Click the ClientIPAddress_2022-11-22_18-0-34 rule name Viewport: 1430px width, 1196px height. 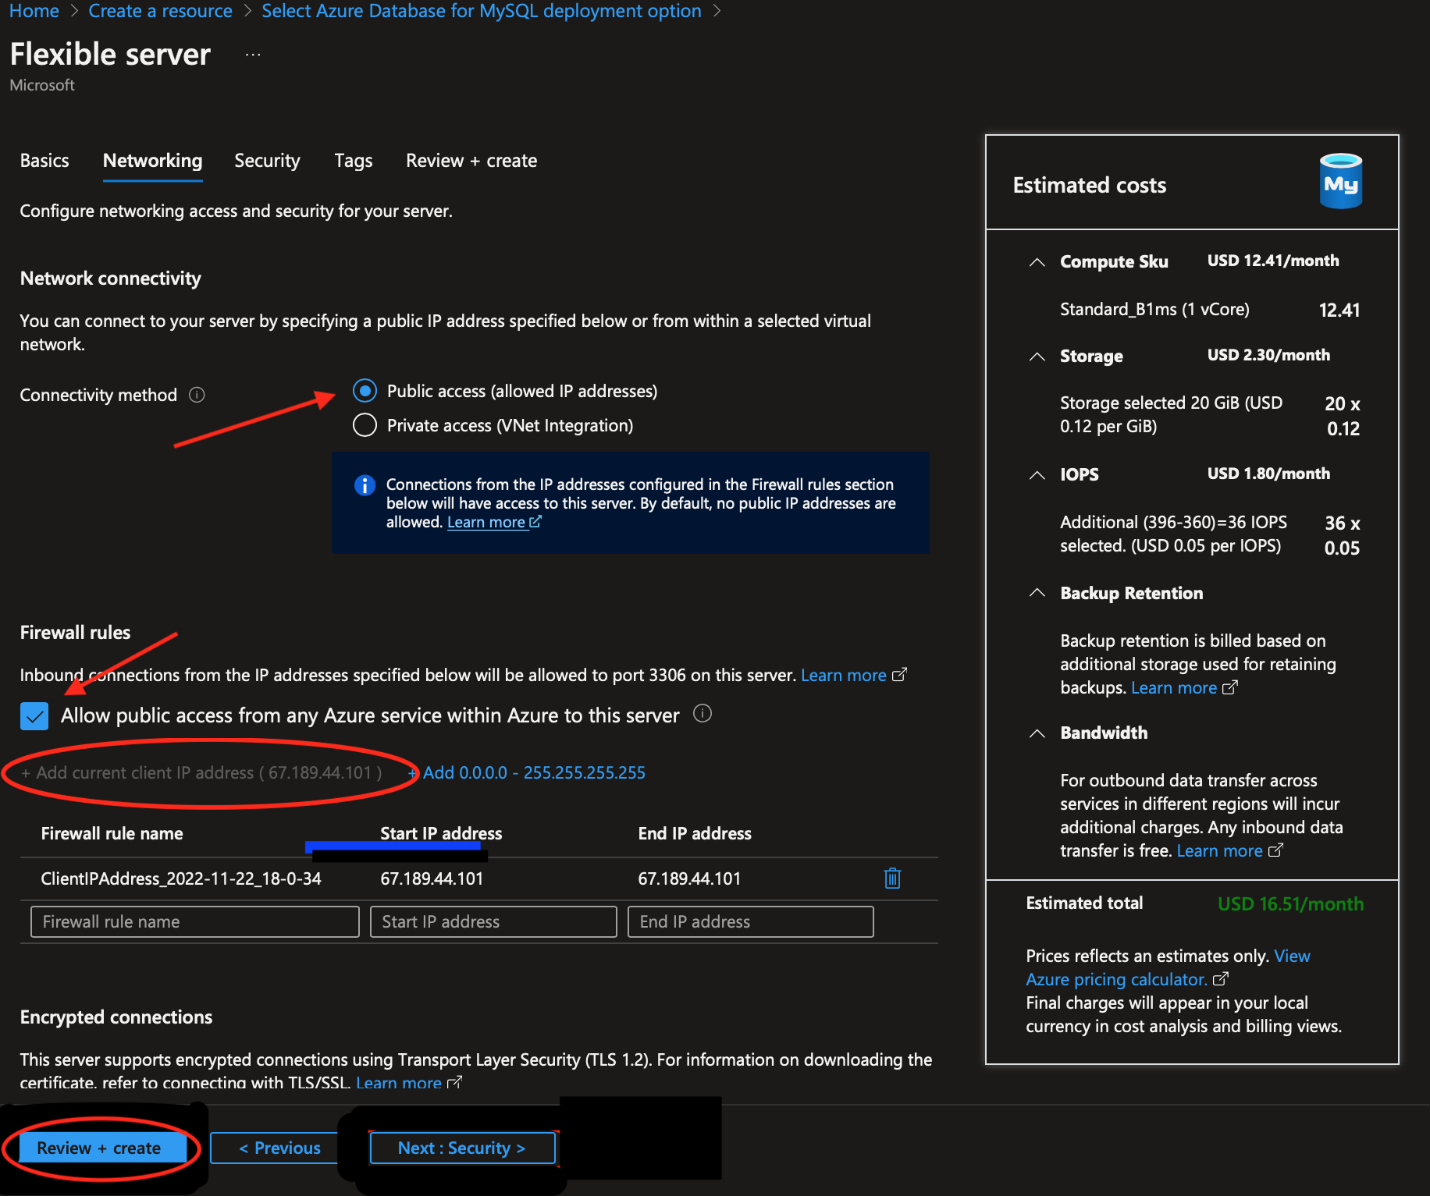click(x=181, y=878)
